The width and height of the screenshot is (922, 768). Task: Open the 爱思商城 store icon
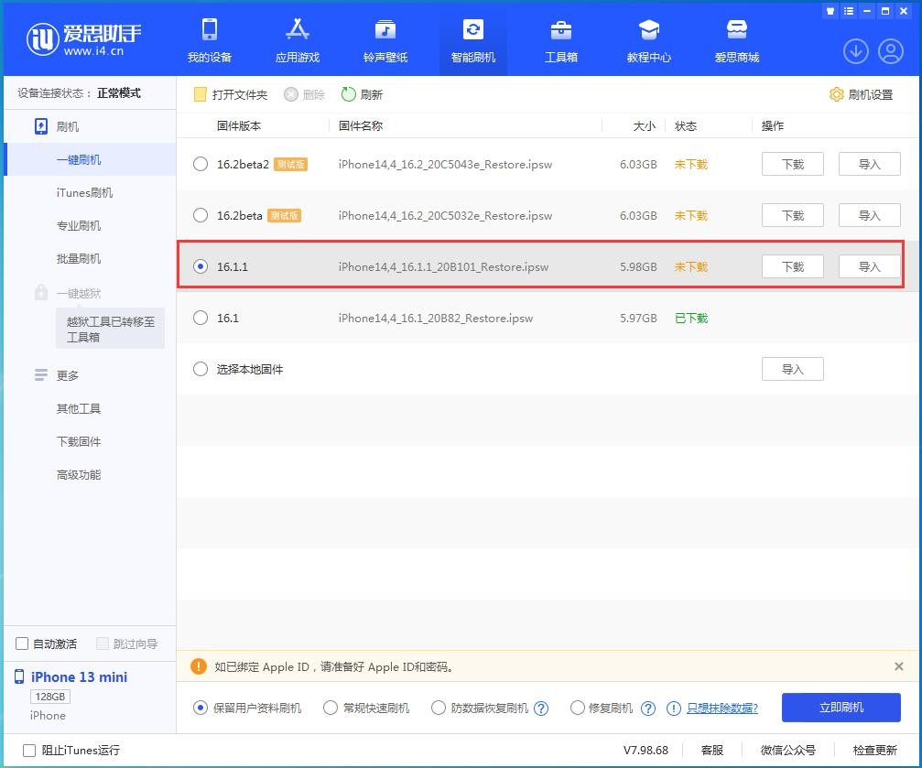(x=736, y=30)
